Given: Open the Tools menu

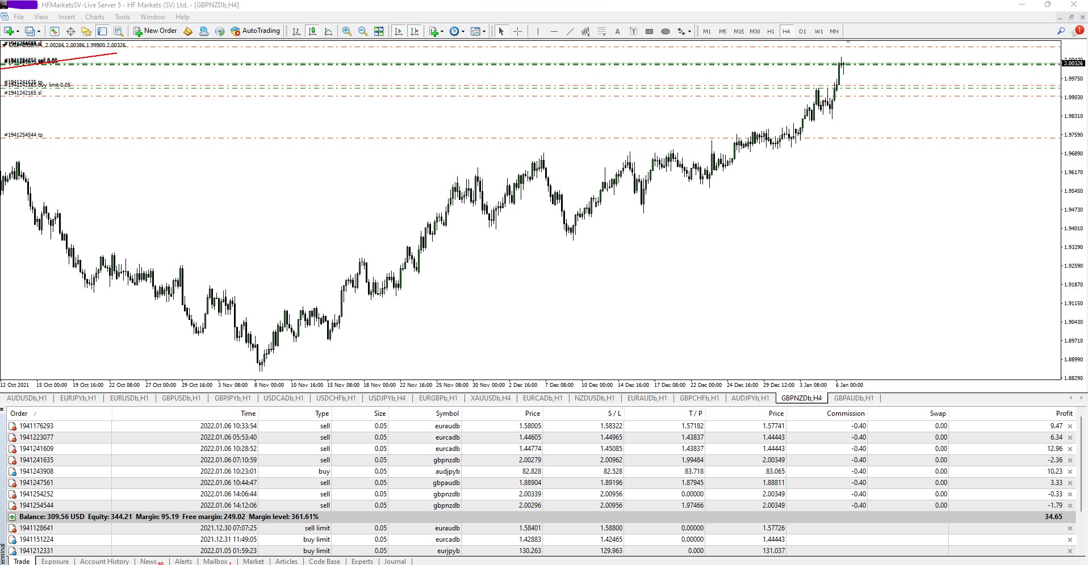Looking at the screenshot, I should (122, 17).
